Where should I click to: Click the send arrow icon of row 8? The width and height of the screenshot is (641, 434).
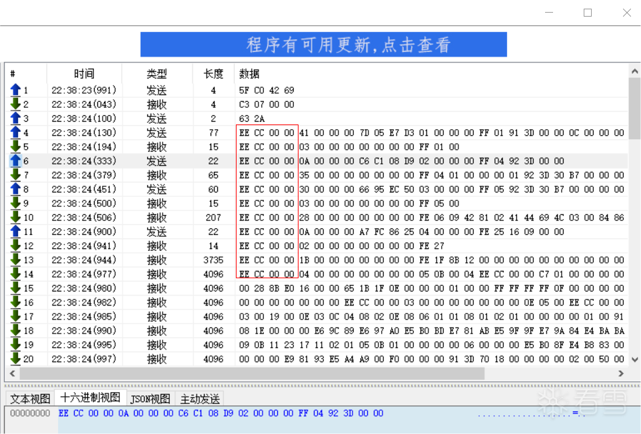tap(15, 189)
